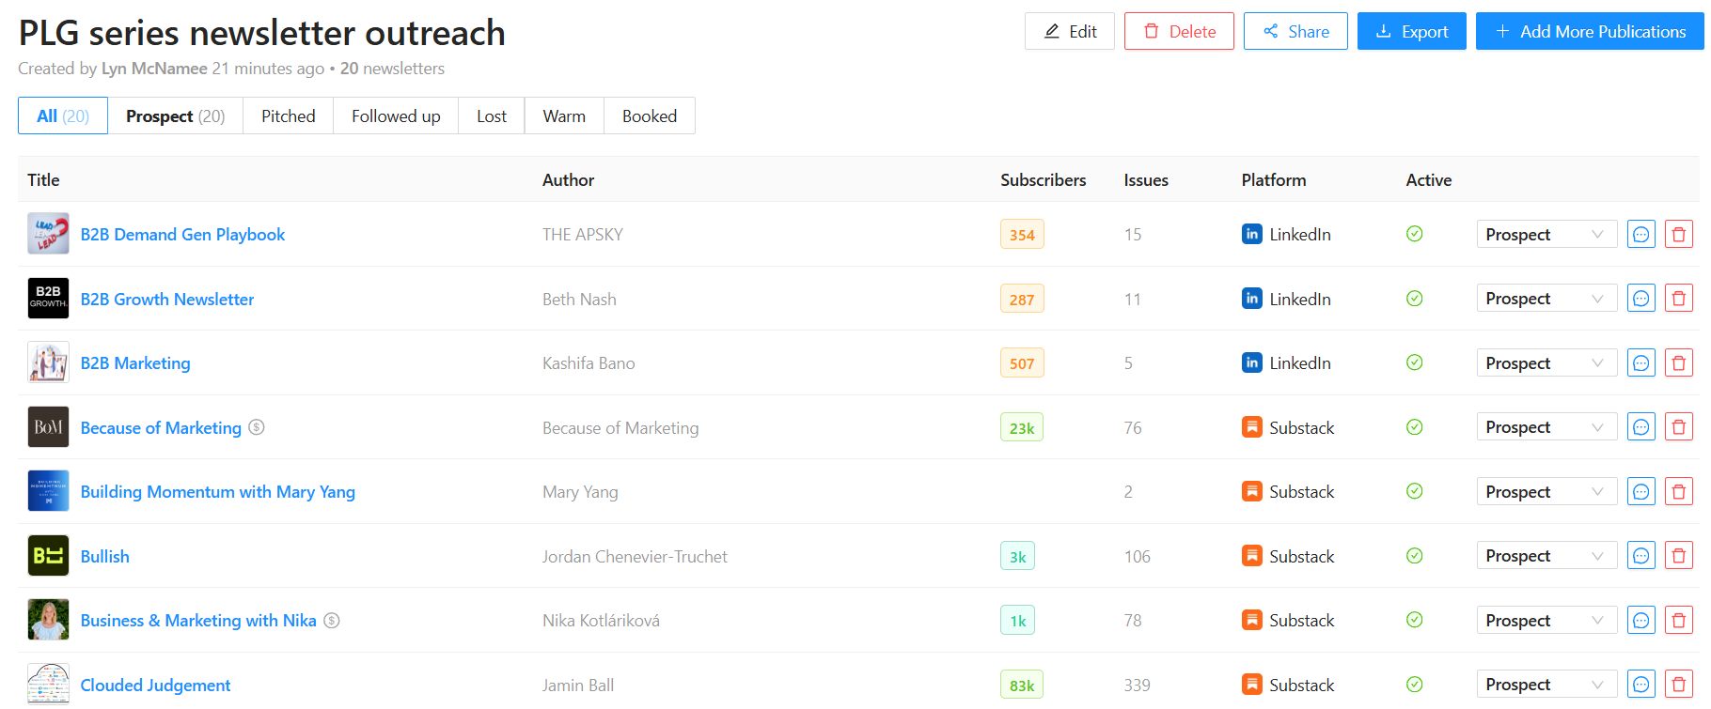
Task: Click trash icon in B2B Marketing row
Action: click(x=1679, y=362)
